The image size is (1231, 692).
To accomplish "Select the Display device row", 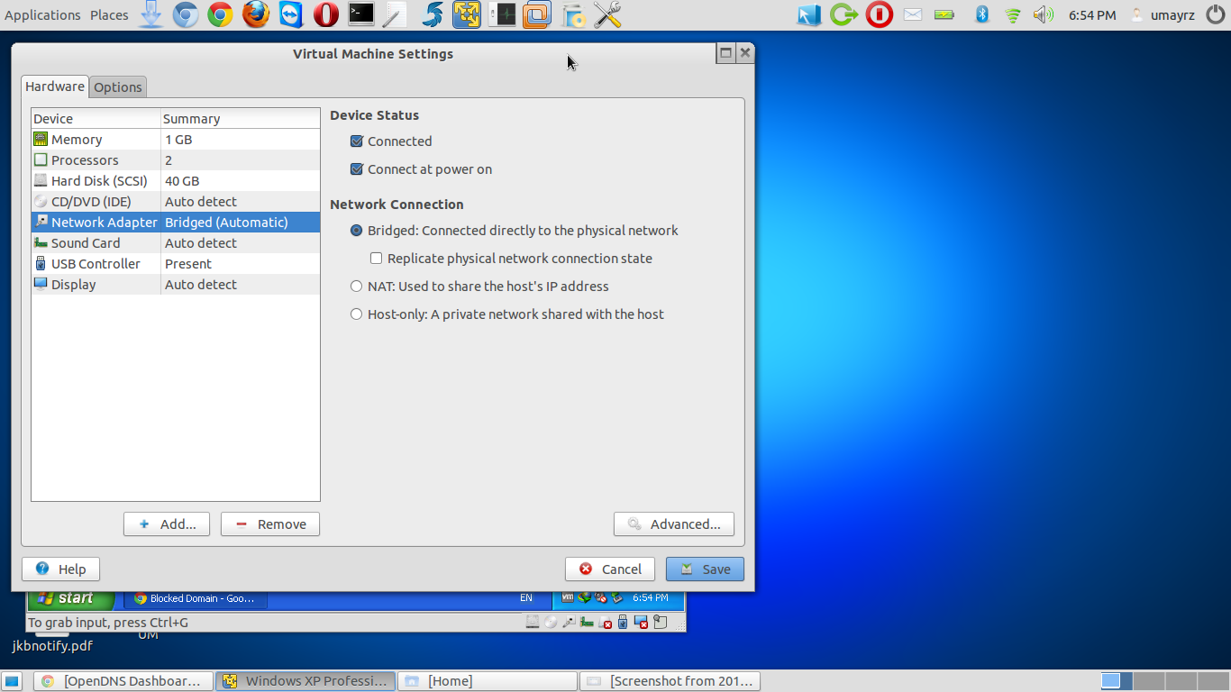I will point(176,285).
